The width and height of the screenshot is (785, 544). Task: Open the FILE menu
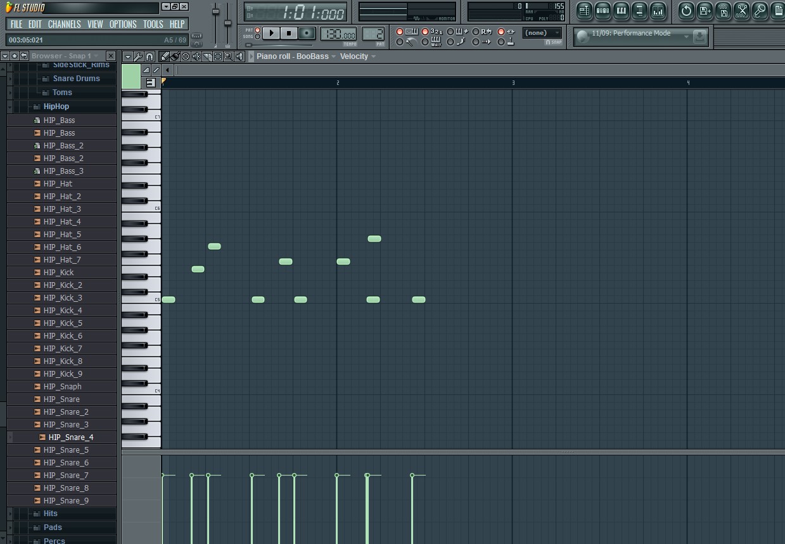coord(16,24)
